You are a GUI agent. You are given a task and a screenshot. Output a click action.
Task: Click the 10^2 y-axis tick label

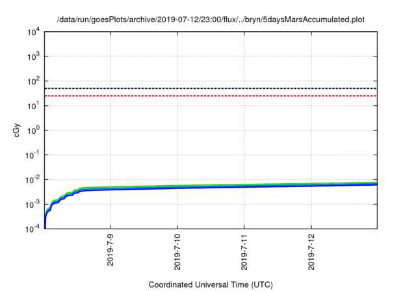coord(34,81)
